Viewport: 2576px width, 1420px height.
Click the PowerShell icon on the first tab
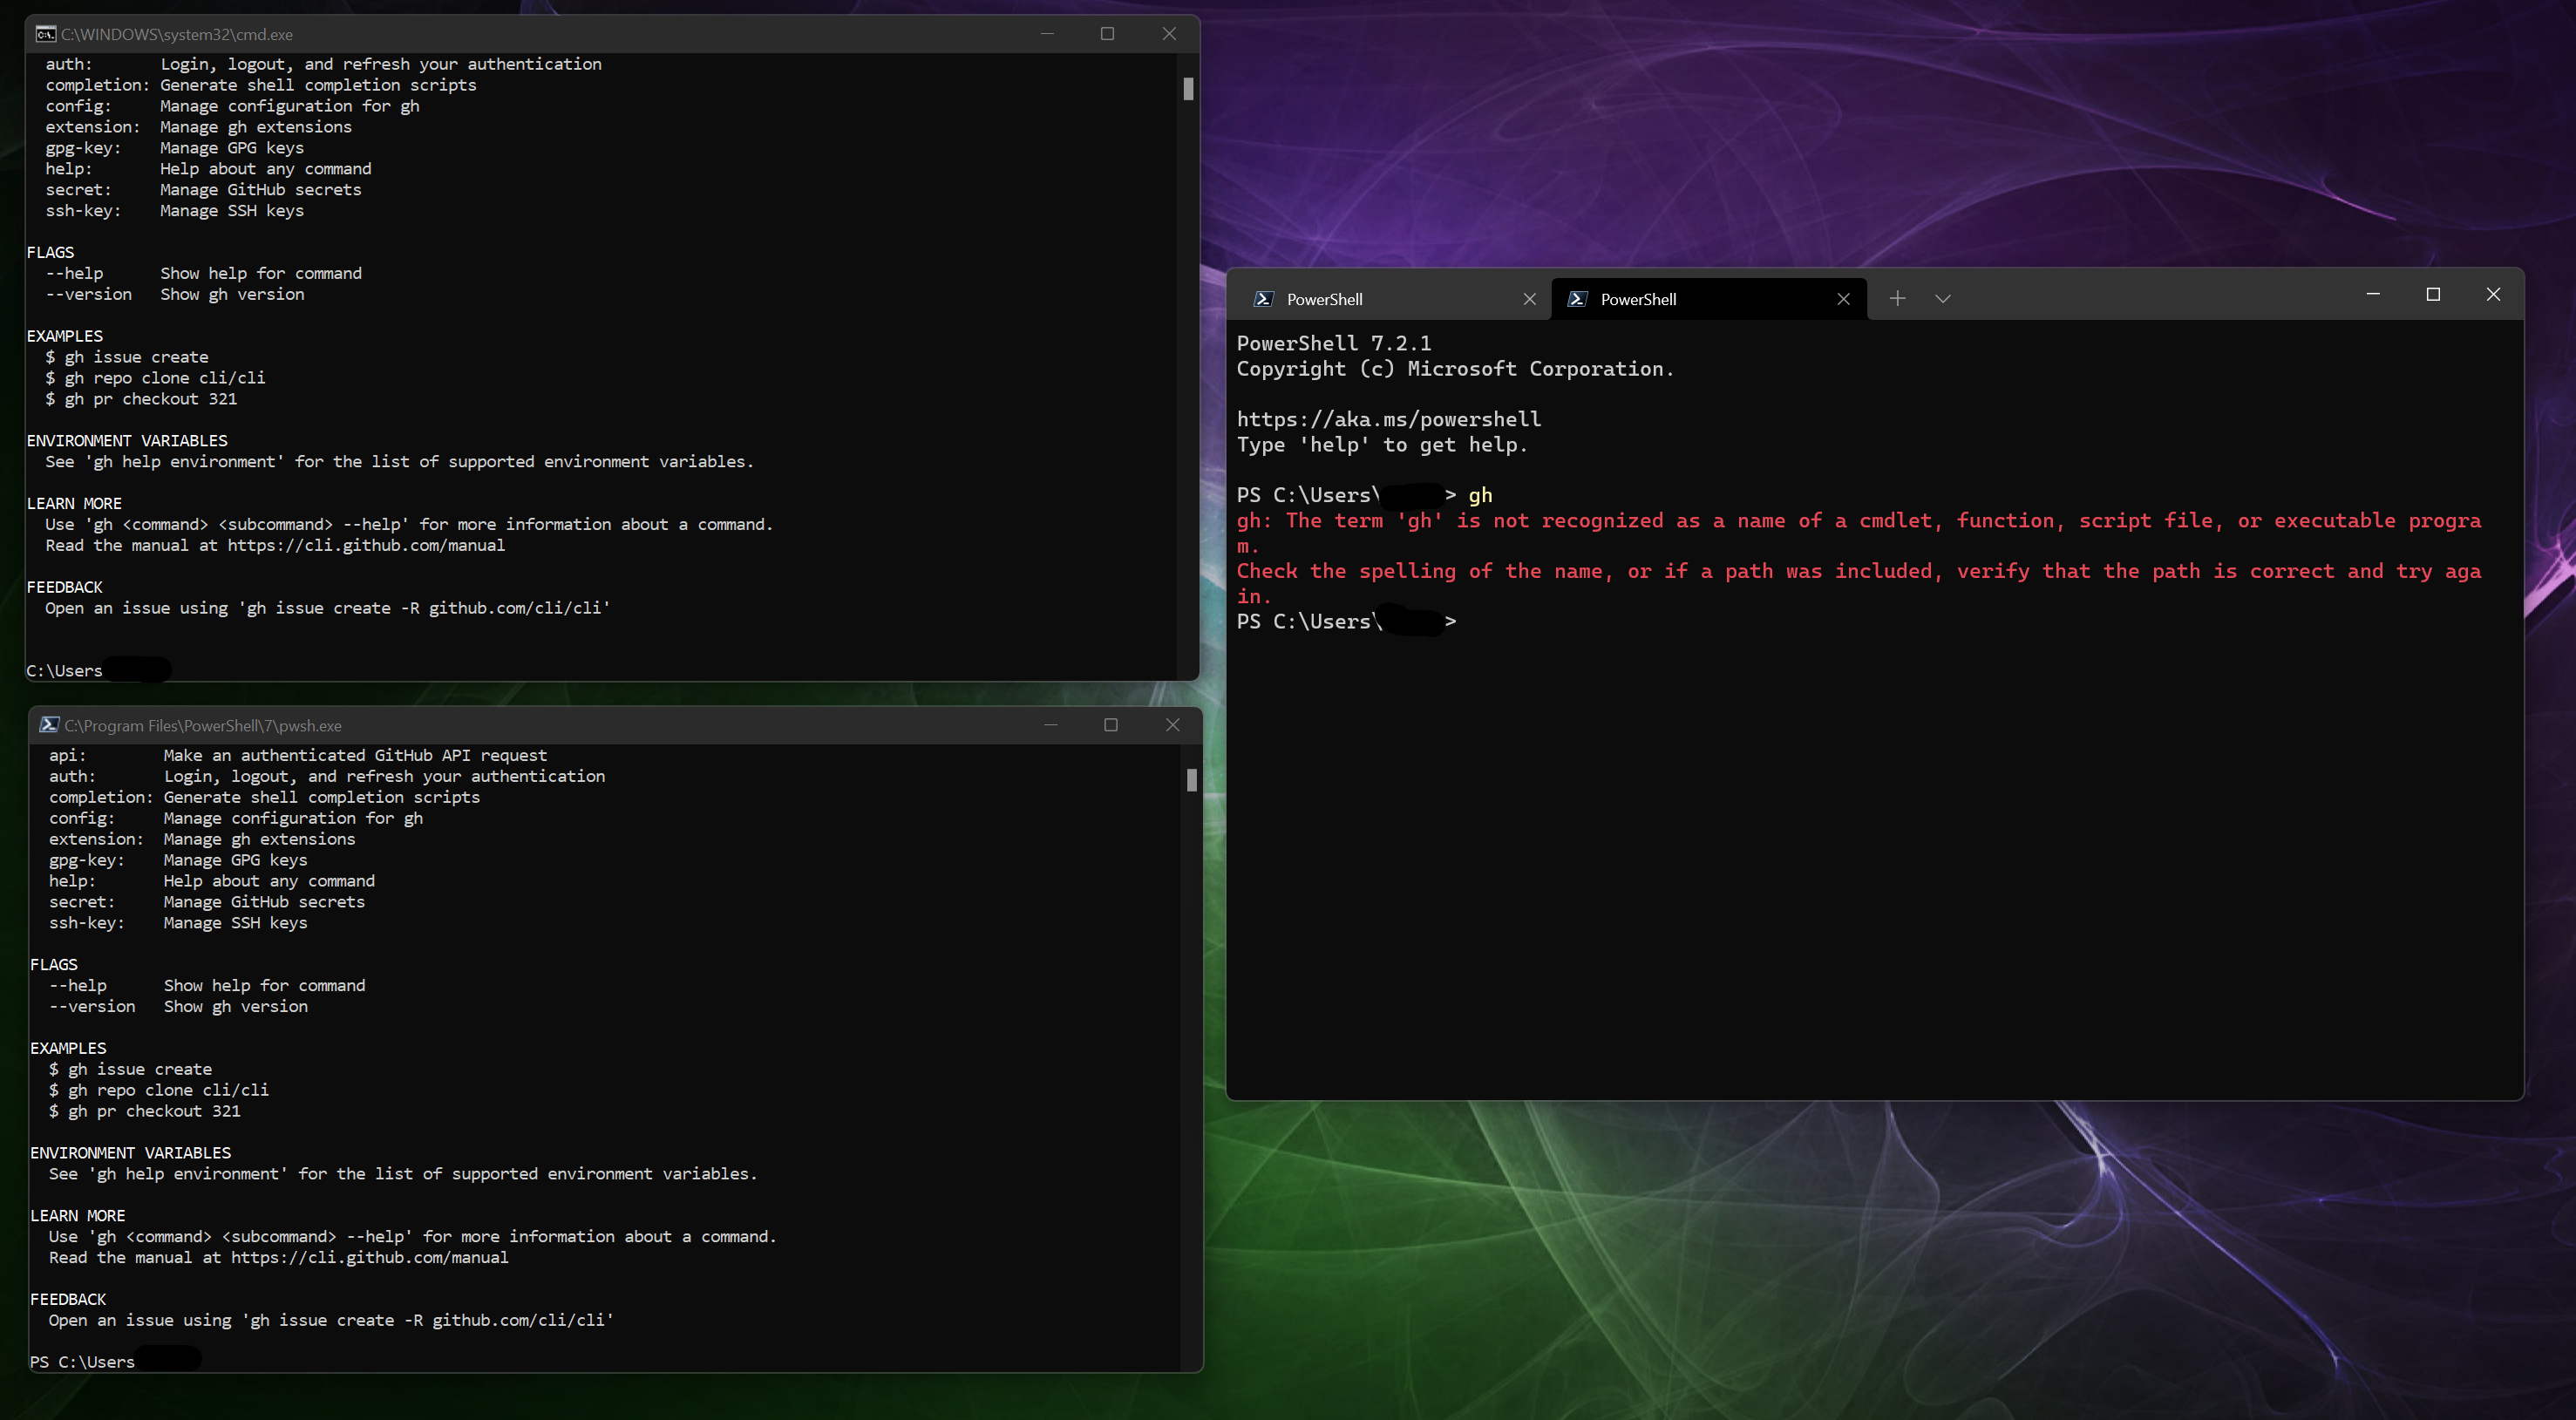1263,298
